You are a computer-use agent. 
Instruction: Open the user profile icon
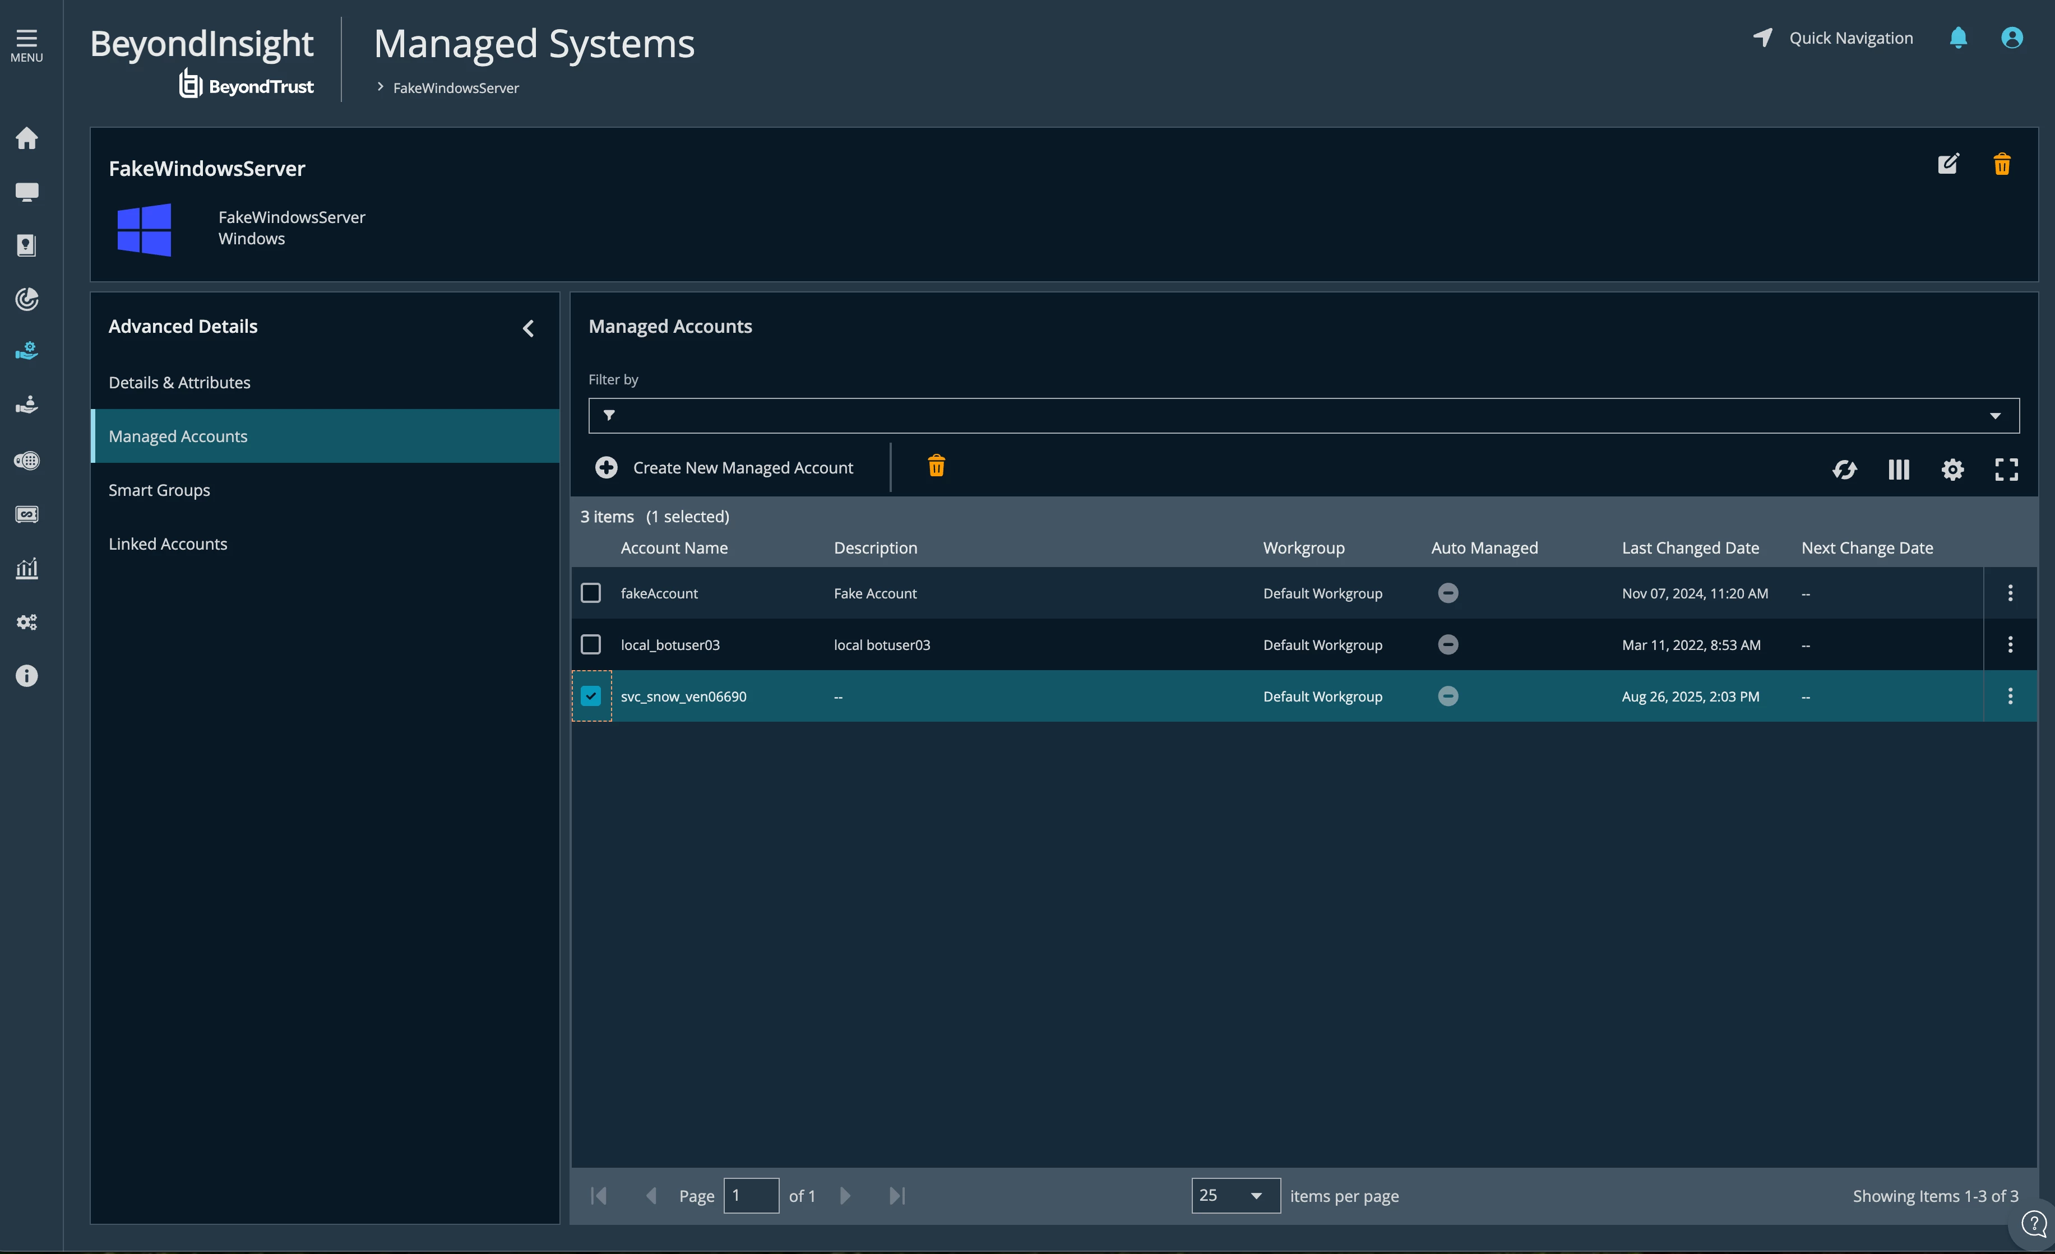pos(2012,38)
